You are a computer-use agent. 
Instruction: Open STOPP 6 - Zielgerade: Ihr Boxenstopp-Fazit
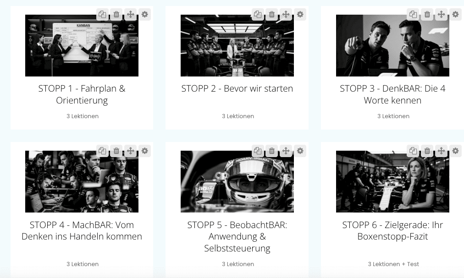pos(392,231)
